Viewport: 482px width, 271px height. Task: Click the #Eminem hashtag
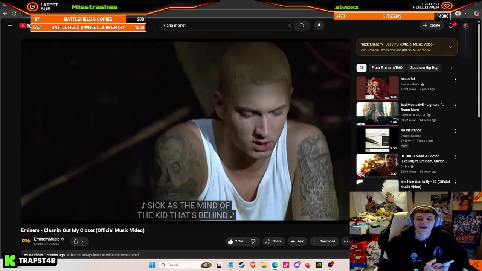pos(109,255)
